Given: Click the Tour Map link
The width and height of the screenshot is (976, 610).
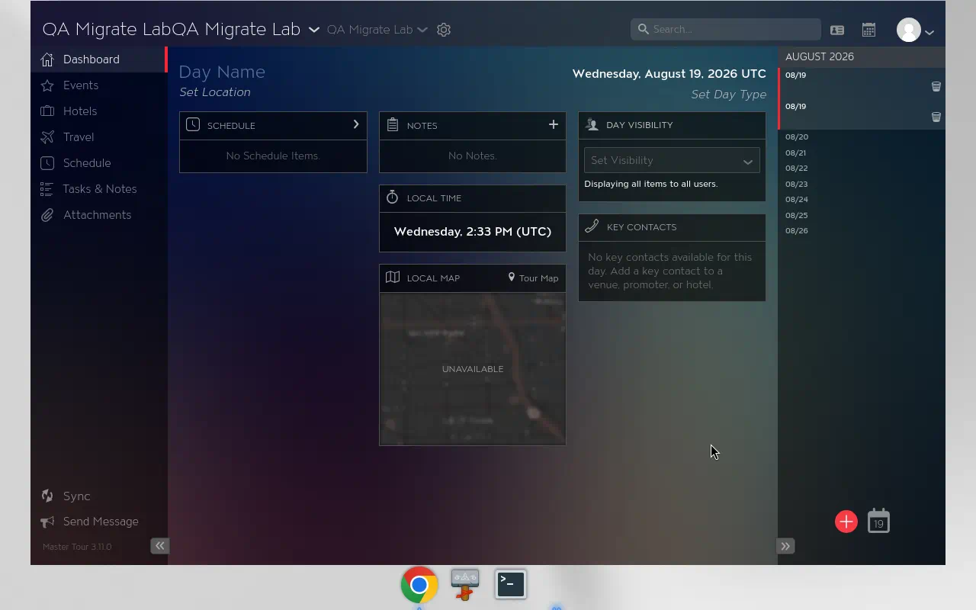Looking at the screenshot, I should [x=533, y=278].
